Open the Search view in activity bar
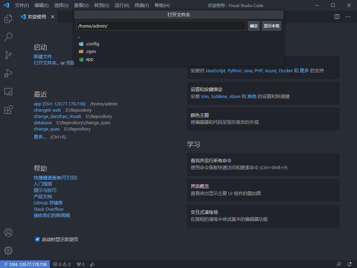Screen dimensions: 357x268 [x=8, y=37]
